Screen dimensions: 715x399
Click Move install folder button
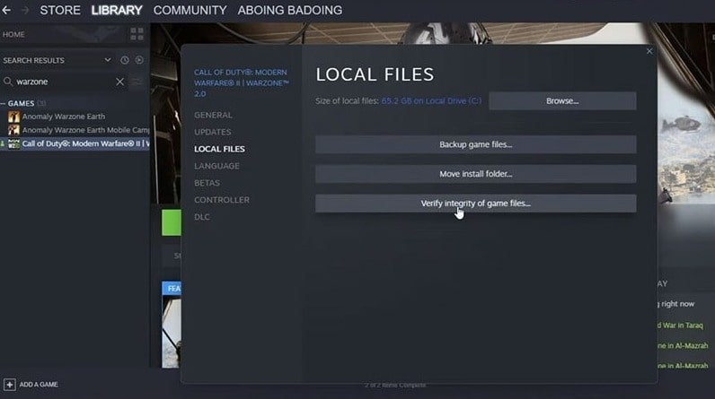[x=475, y=174]
